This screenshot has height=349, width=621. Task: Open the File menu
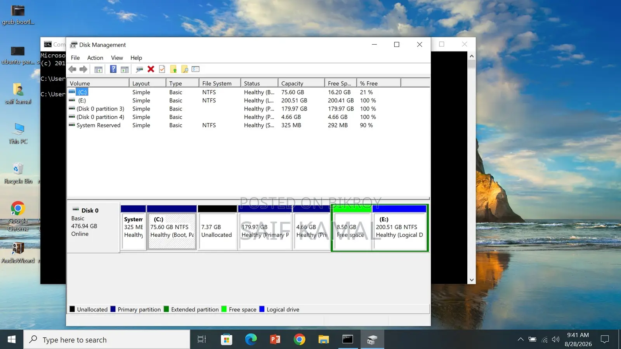tap(75, 58)
